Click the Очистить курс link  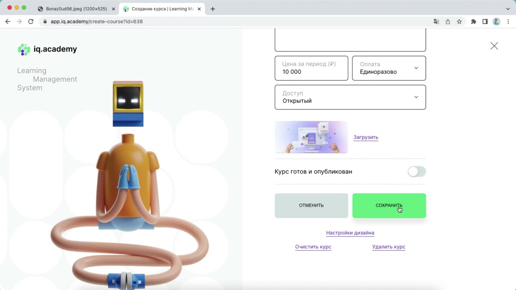pos(313,247)
